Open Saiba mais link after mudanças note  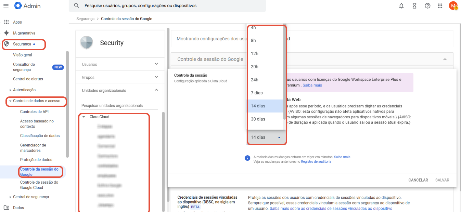pos(342,157)
